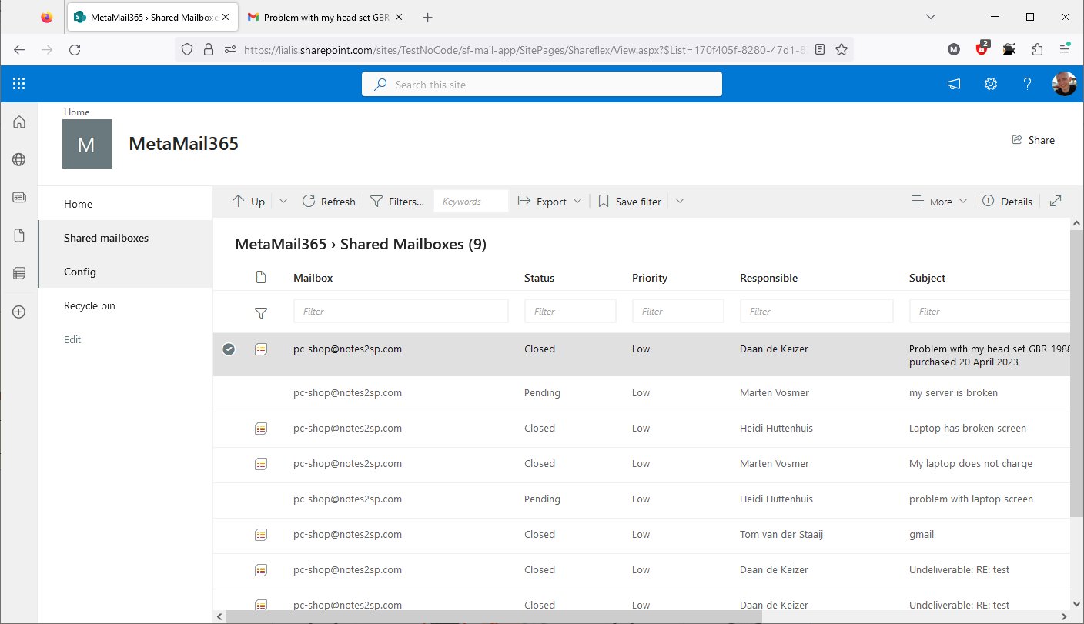Click the MetaMail365 site logo tile
The width and height of the screenshot is (1084, 624).
[x=87, y=144]
